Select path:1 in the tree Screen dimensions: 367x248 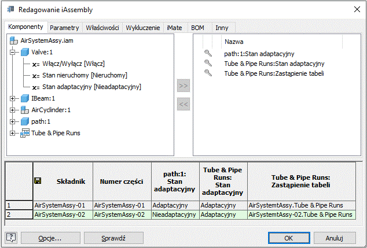point(41,121)
